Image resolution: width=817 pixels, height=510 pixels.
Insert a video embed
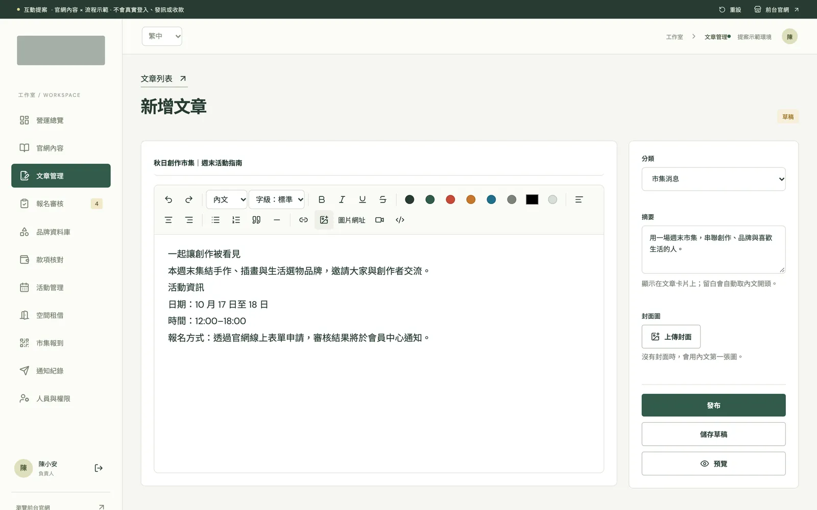[x=379, y=220]
